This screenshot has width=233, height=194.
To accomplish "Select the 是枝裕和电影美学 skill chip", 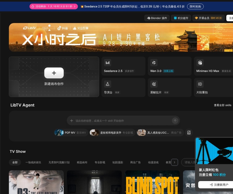I will coord(112,132).
